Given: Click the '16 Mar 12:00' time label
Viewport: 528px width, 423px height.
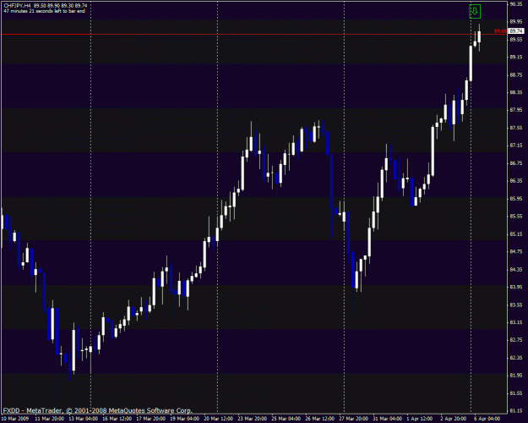Looking at the screenshot, I should (x=117, y=419).
